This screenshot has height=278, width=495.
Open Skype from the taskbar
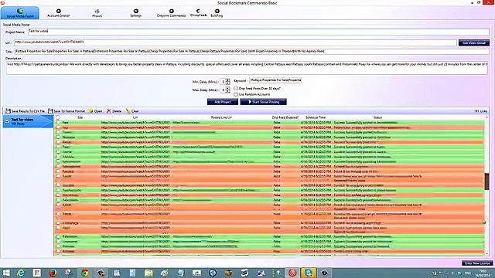[309, 273]
